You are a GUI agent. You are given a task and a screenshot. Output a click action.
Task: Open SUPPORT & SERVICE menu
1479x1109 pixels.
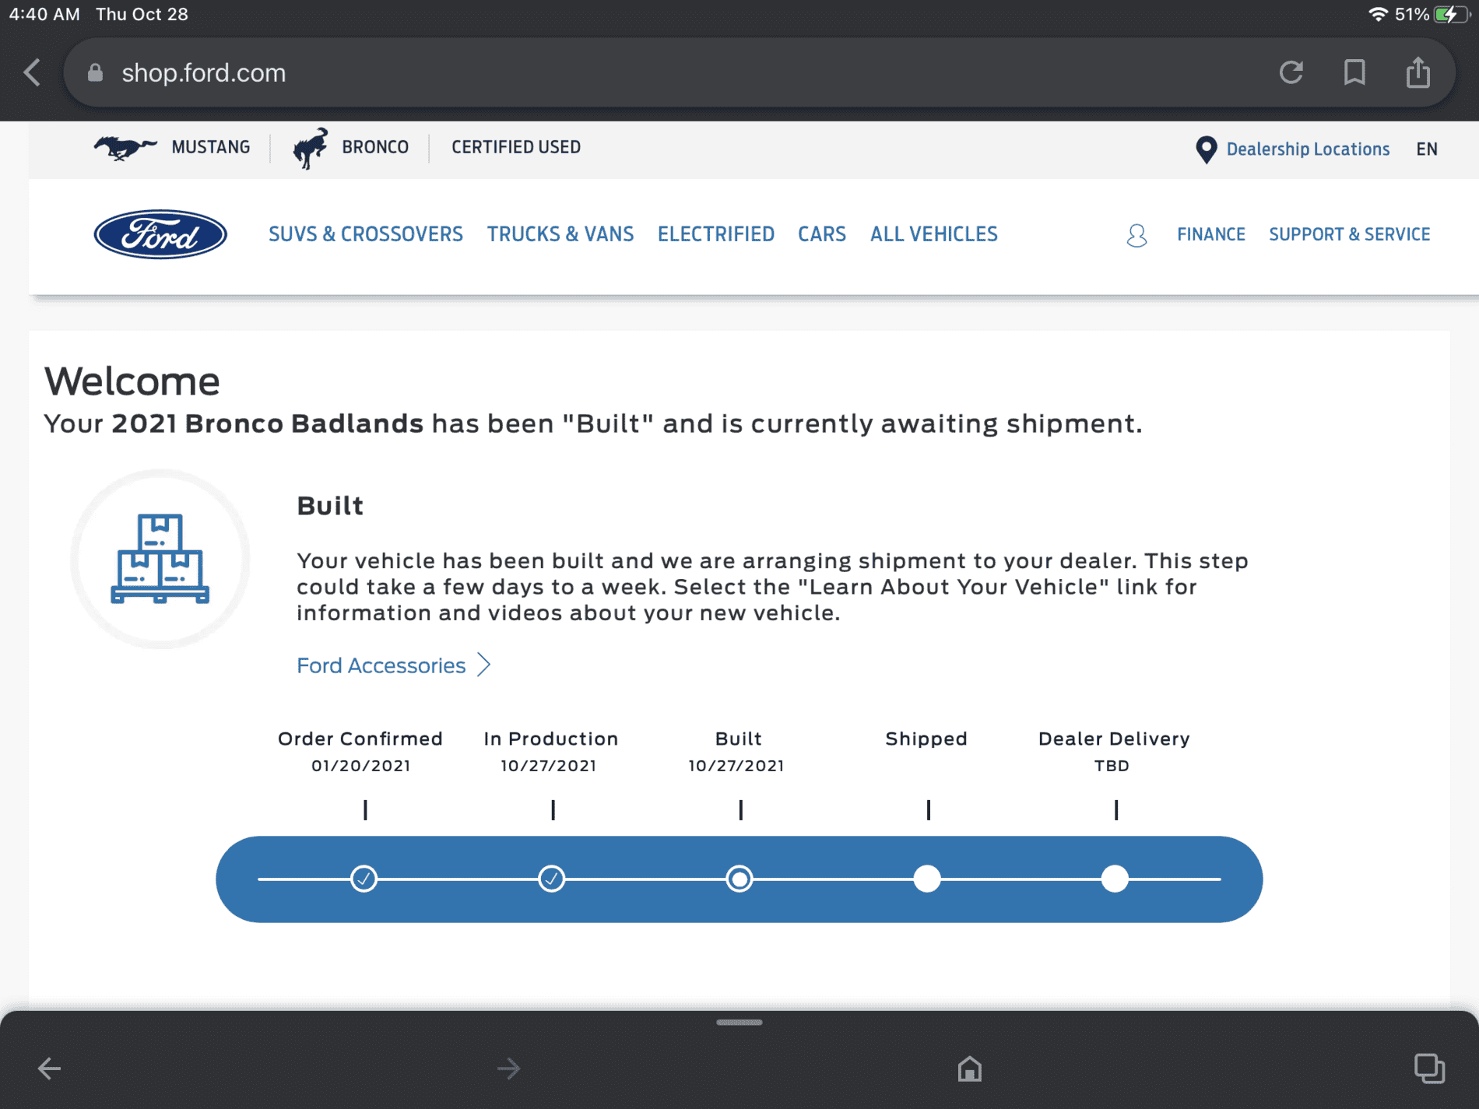[x=1350, y=234]
